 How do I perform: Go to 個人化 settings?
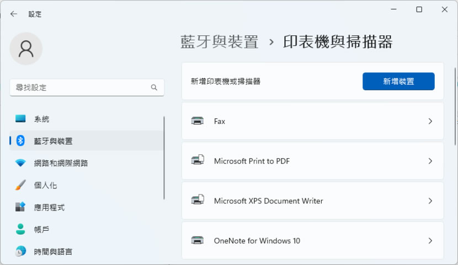[45, 185]
